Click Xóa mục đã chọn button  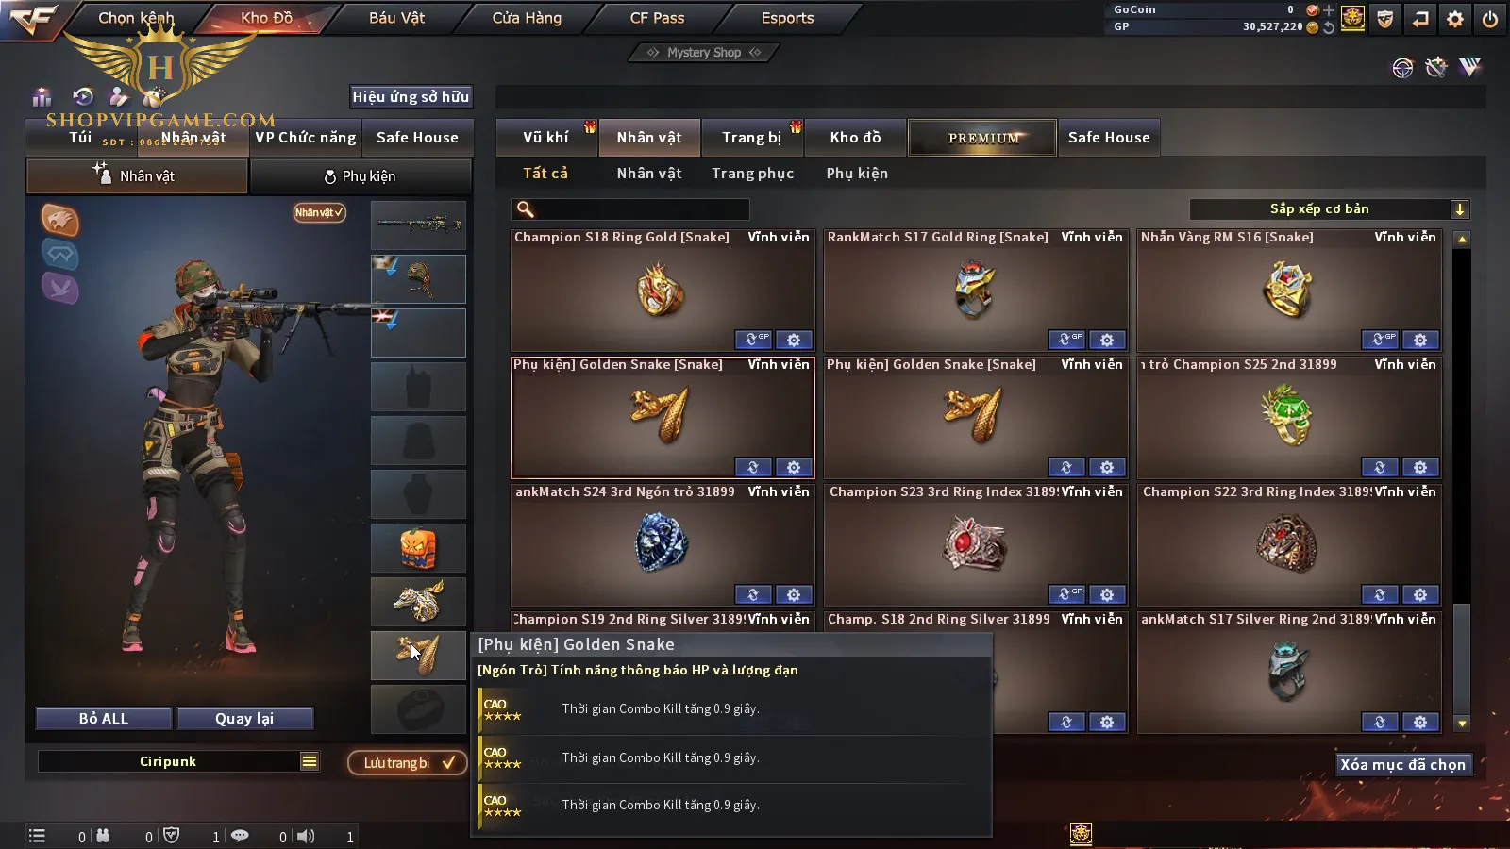(x=1403, y=764)
